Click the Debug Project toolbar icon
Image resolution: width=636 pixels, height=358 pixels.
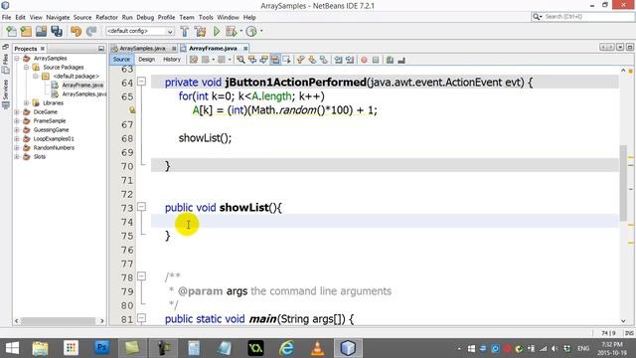pos(231,31)
